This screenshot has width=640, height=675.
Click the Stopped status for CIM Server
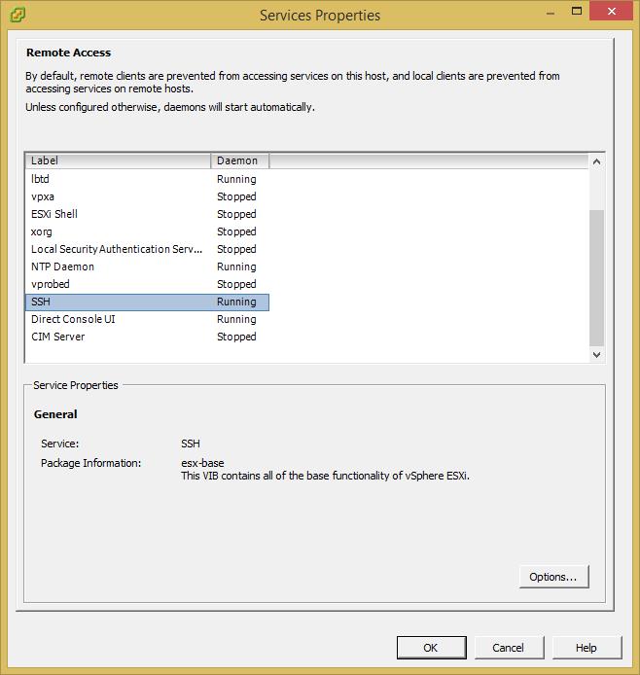pos(236,337)
